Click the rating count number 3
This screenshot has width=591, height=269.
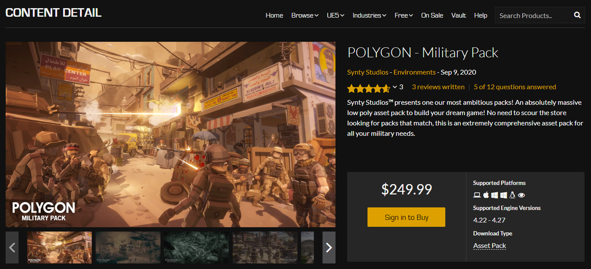(x=401, y=87)
